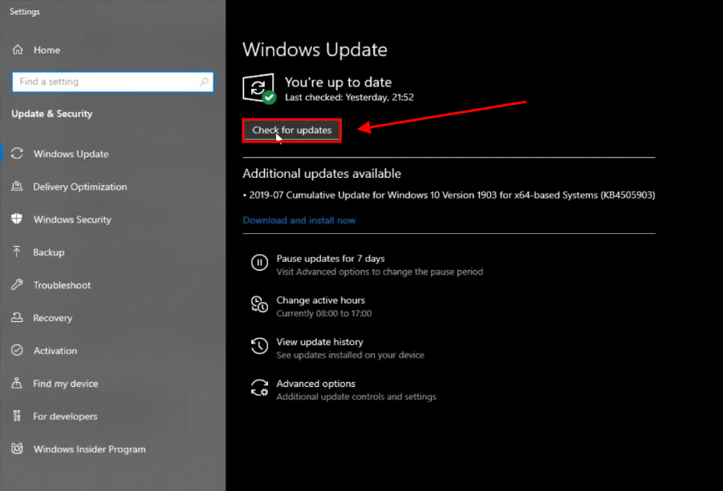
Task: Click the Delivery Optimization icon
Action: pos(17,187)
